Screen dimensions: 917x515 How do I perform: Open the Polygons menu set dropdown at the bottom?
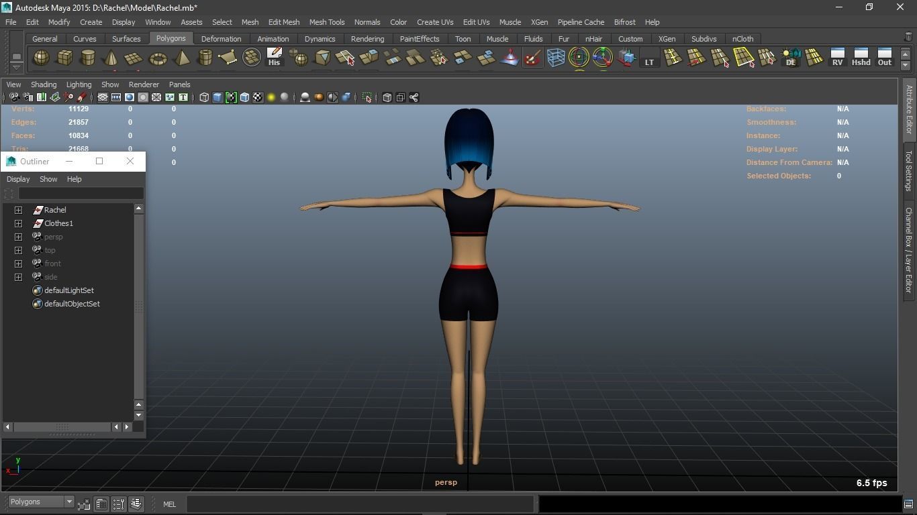(x=40, y=502)
